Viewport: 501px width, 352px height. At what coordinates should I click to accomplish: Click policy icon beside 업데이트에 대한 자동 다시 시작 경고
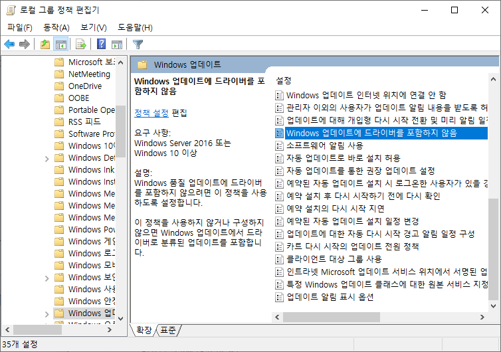[279, 234]
